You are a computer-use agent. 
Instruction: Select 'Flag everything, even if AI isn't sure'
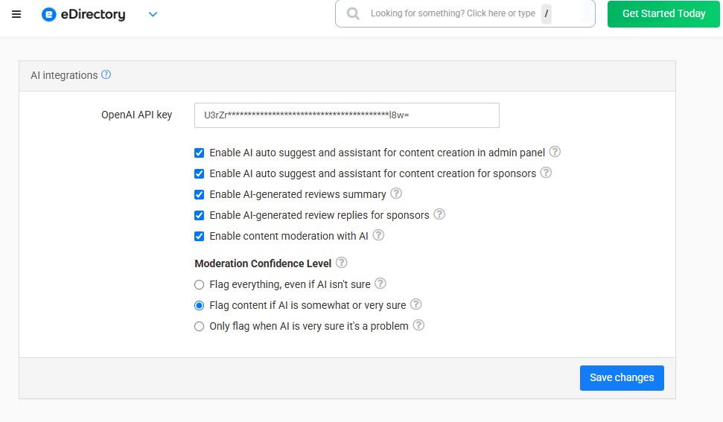tap(199, 284)
